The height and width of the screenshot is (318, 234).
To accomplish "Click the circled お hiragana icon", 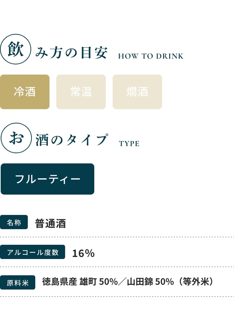I will (16, 138).
